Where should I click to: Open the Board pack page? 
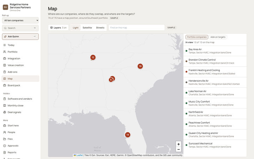pos(20,86)
